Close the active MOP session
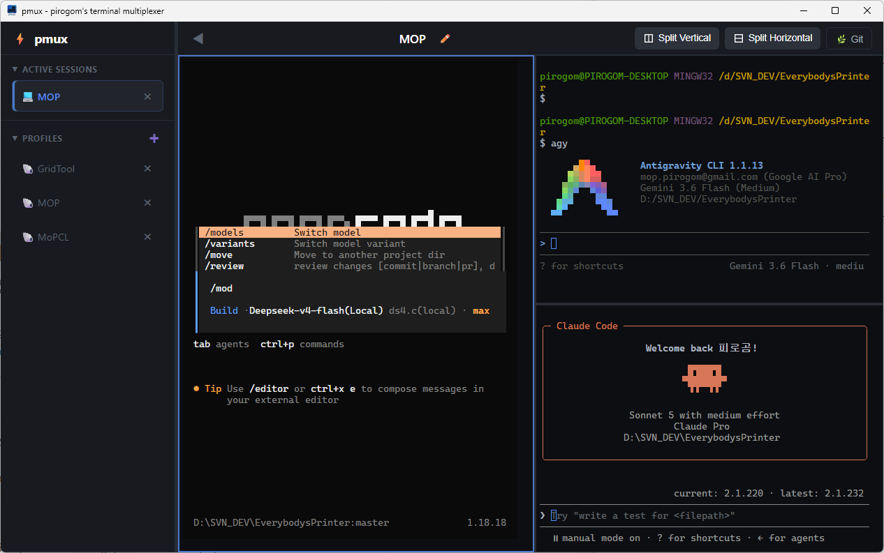The image size is (884, 553). [x=147, y=96]
